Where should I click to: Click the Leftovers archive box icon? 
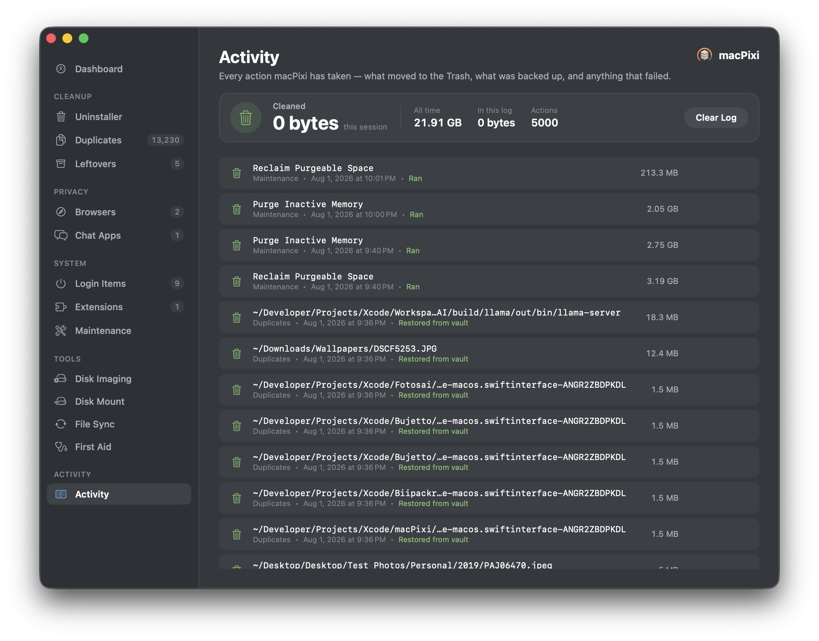coord(61,164)
